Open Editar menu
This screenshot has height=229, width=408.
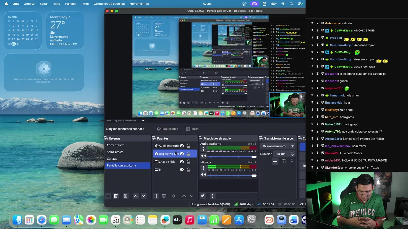[44, 4]
